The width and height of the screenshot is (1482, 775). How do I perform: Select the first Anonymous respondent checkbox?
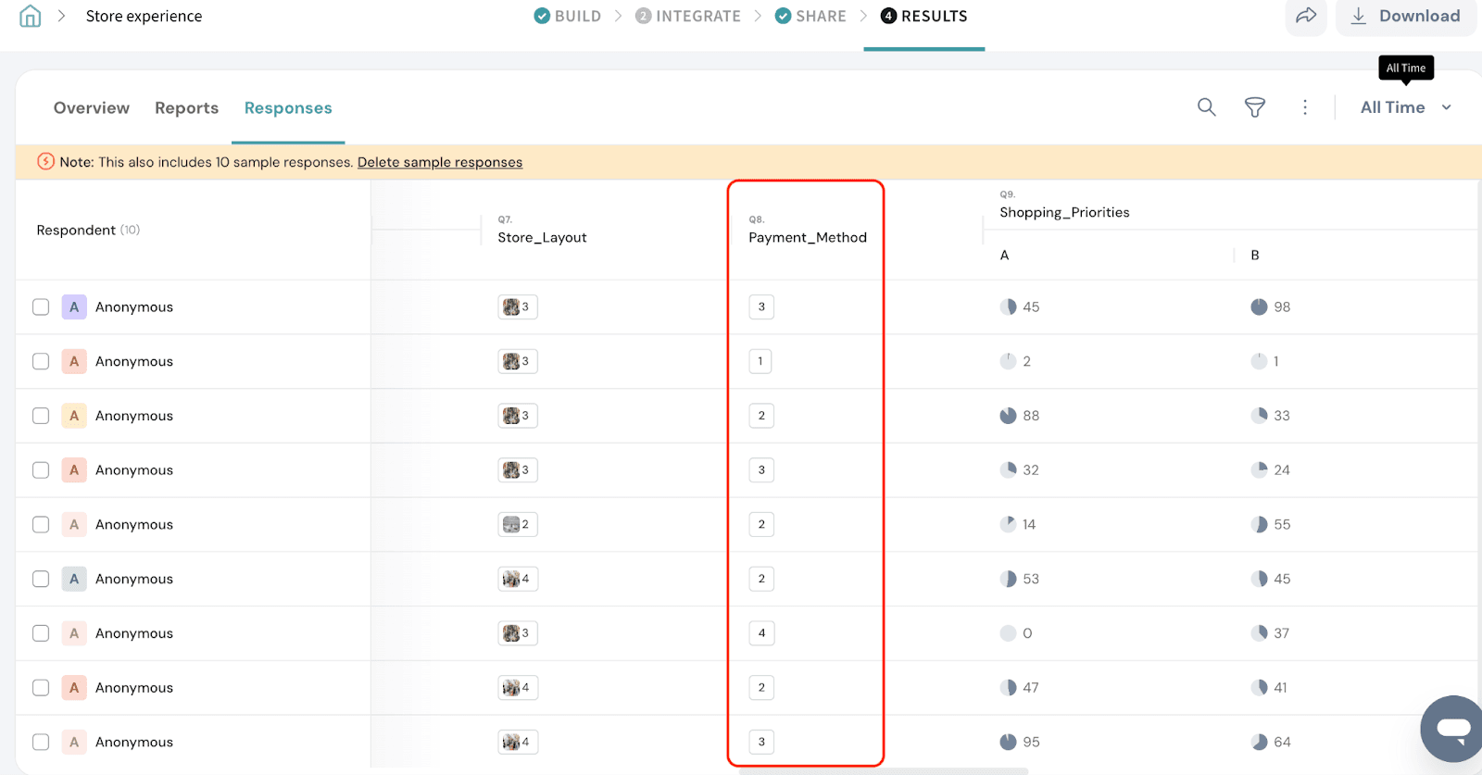[41, 307]
